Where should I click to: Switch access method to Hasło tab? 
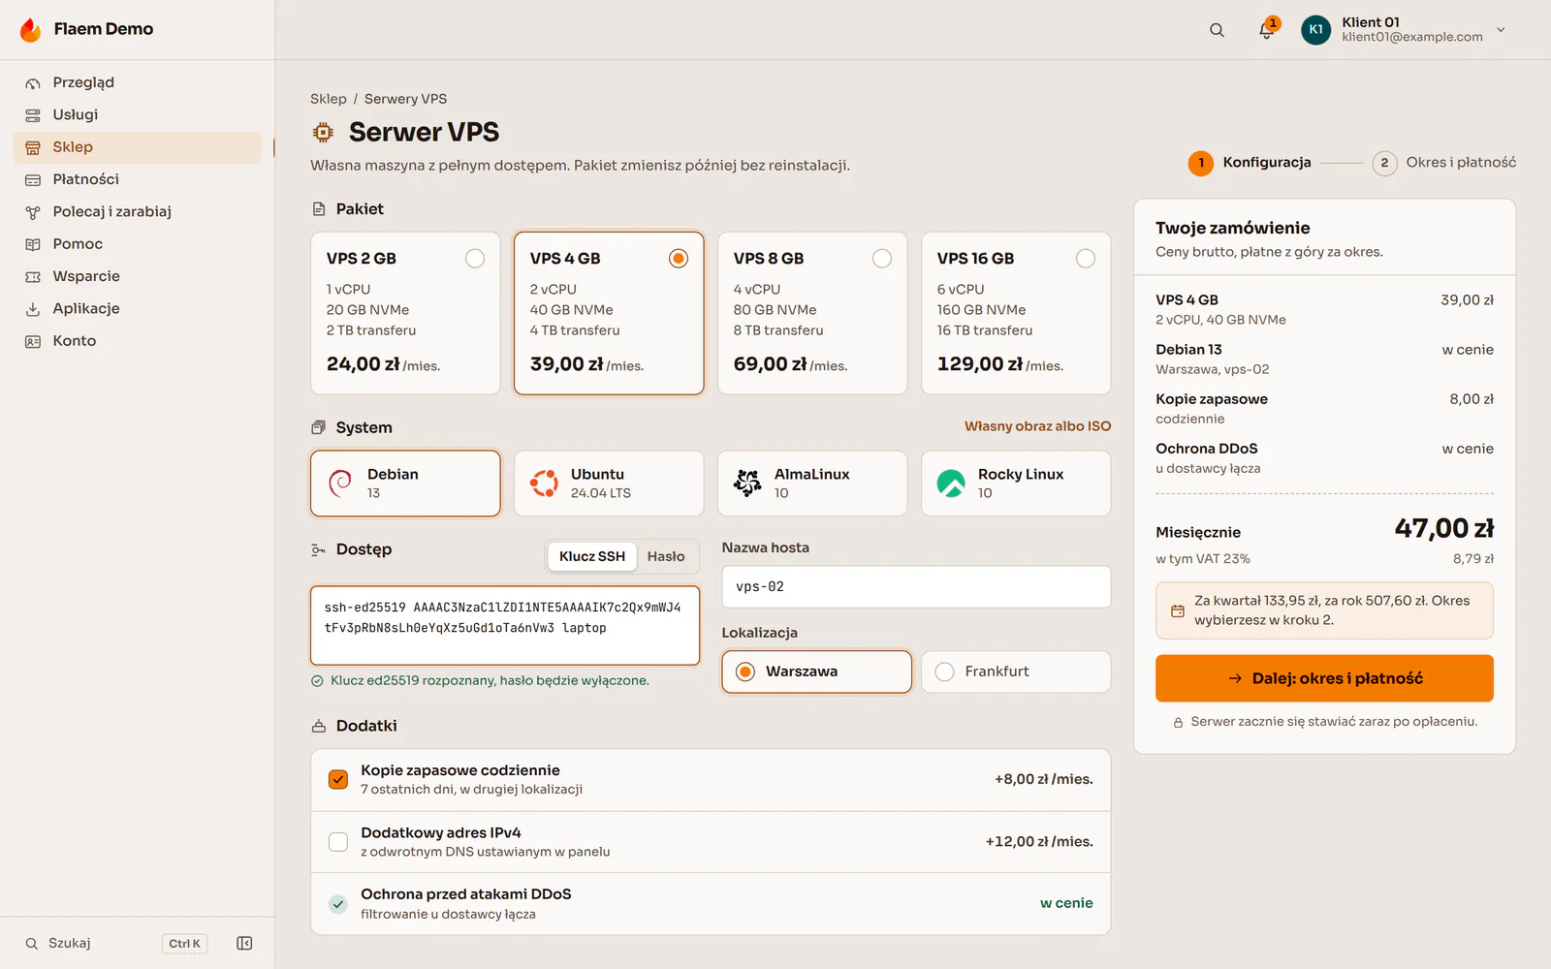[x=666, y=556]
